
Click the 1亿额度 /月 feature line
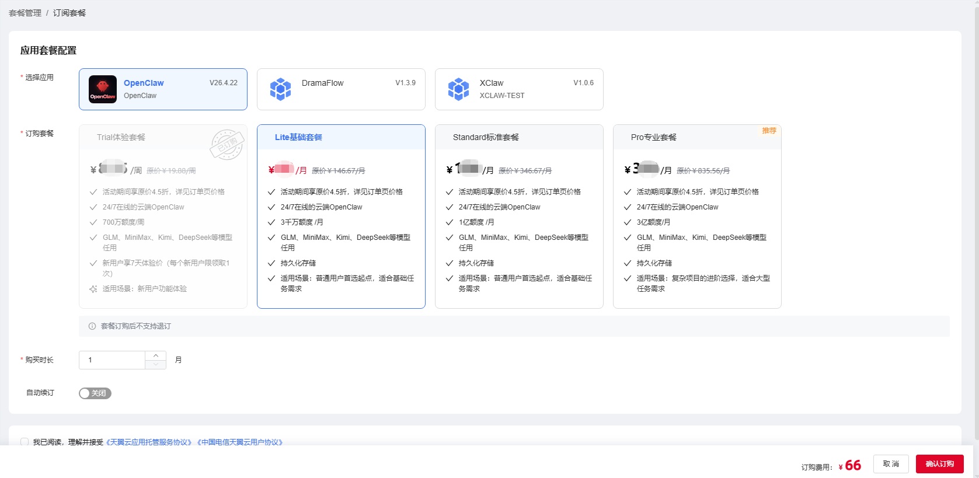pos(476,222)
